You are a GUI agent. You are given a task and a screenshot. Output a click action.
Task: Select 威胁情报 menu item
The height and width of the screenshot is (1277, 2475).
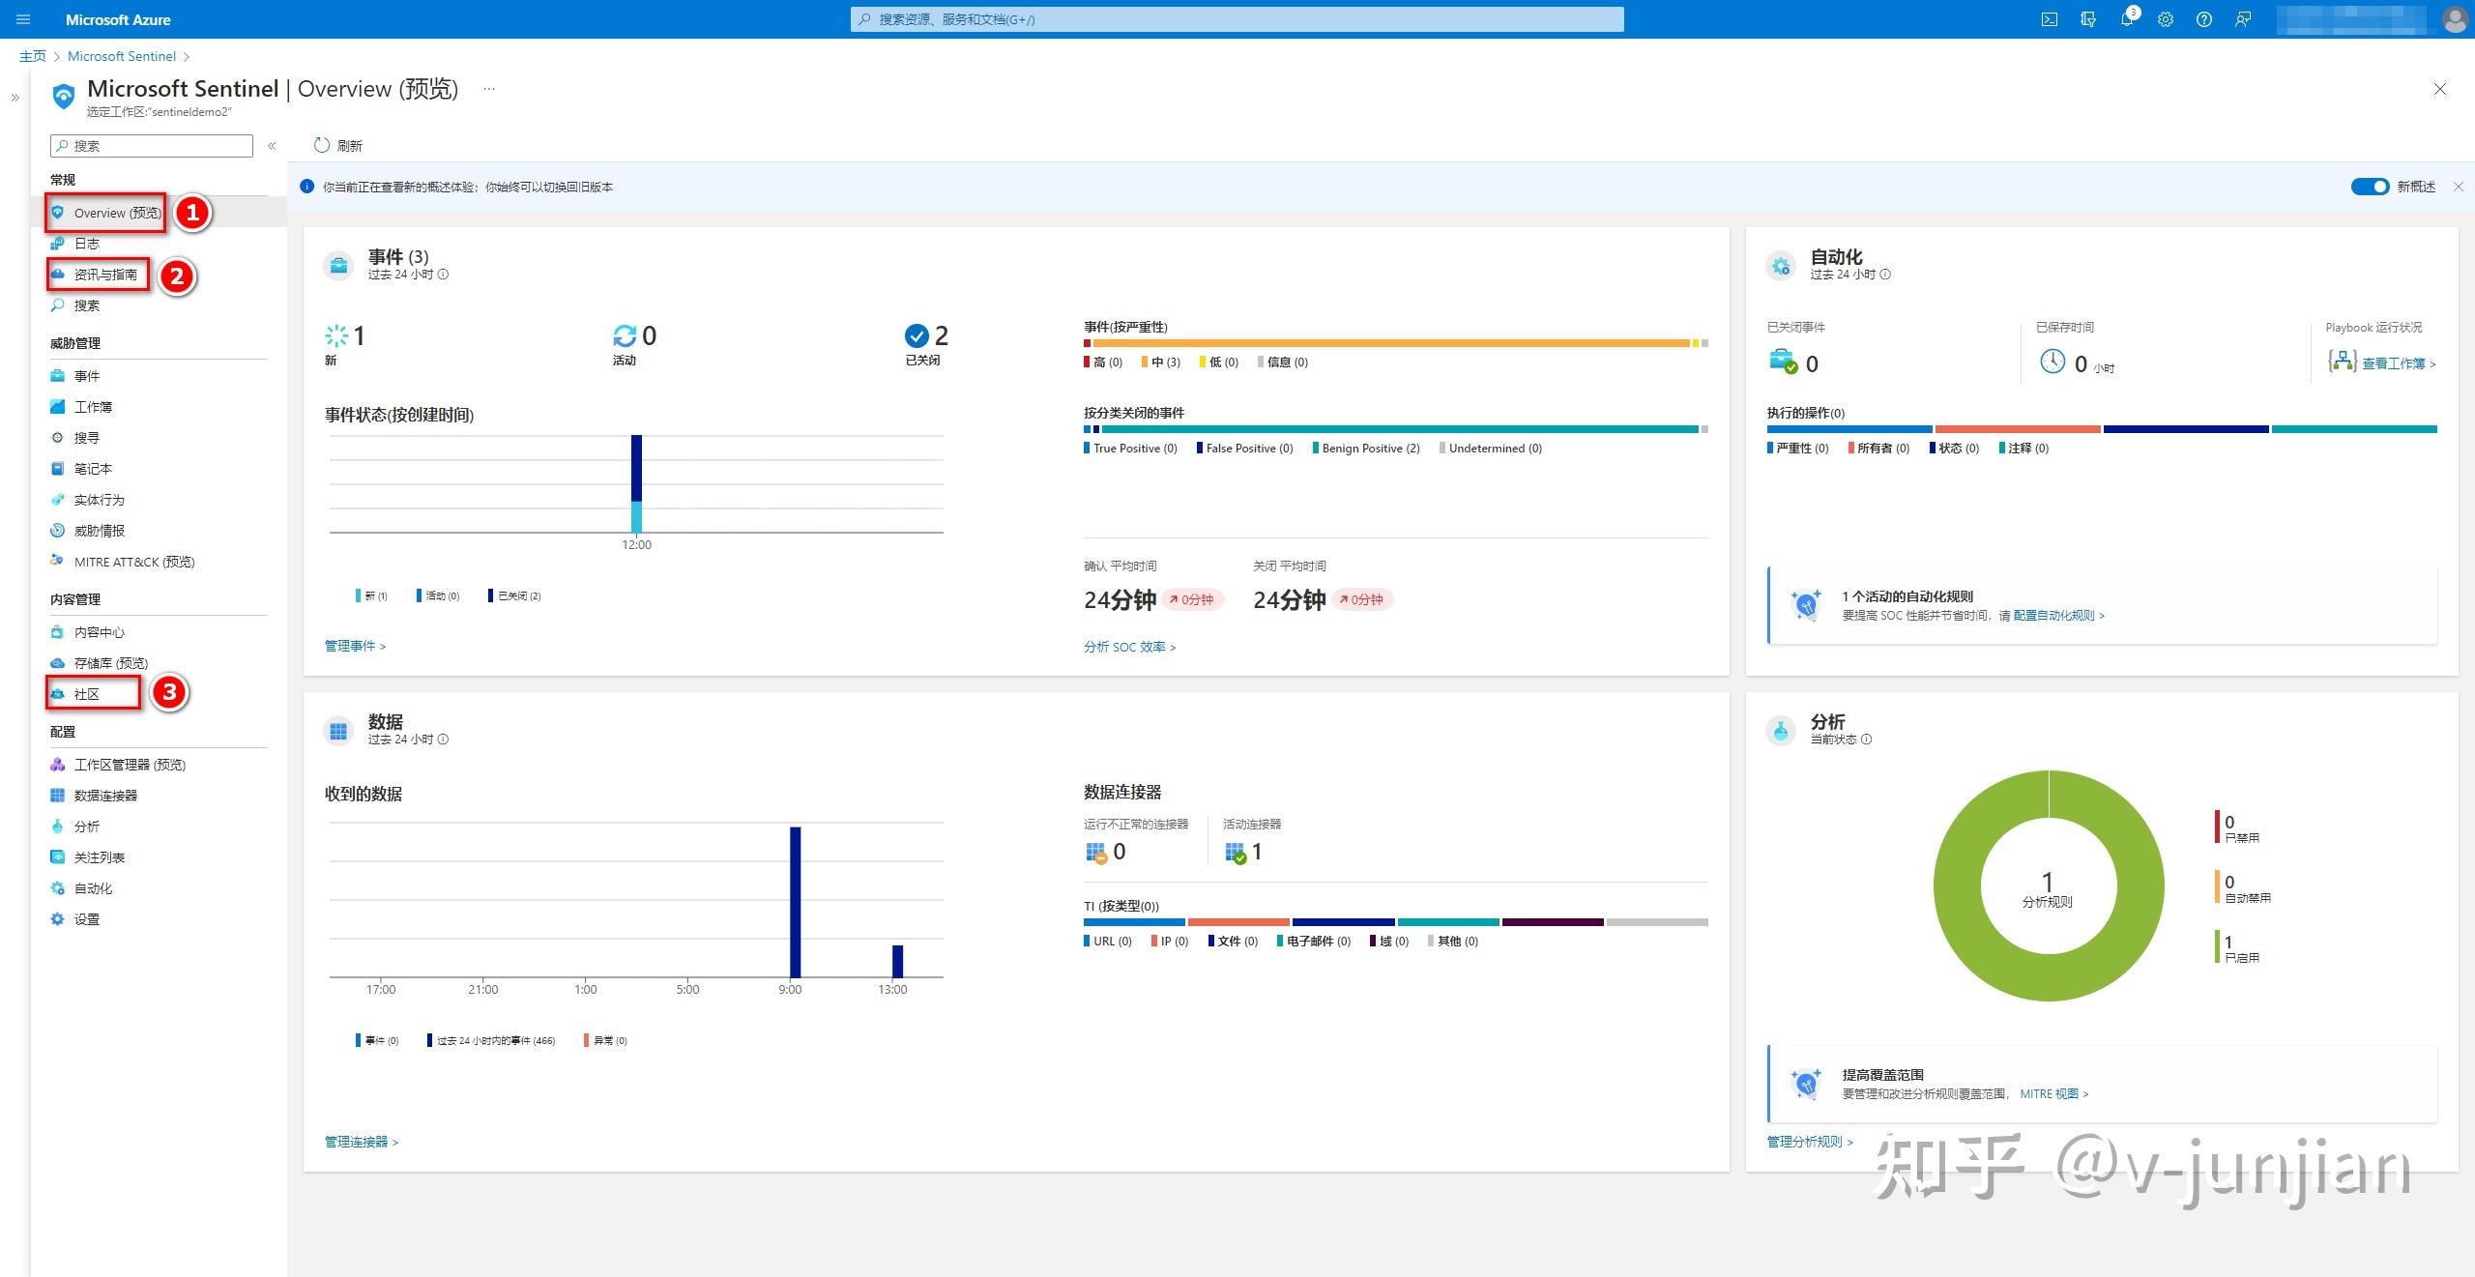(99, 531)
